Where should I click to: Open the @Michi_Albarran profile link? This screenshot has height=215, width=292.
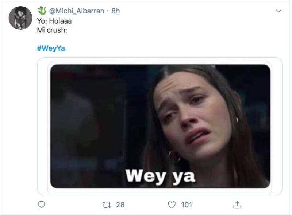77,11
